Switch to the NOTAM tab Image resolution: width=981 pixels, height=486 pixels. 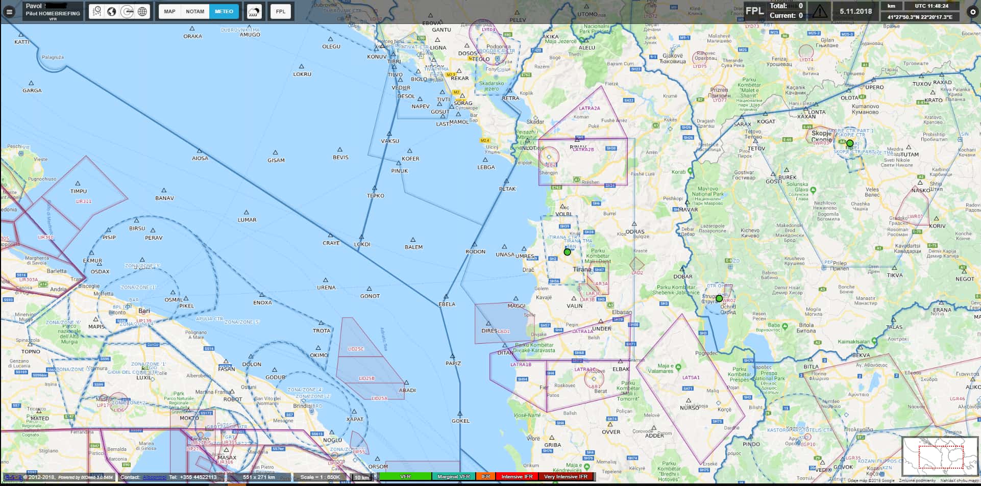pyautogui.click(x=195, y=11)
